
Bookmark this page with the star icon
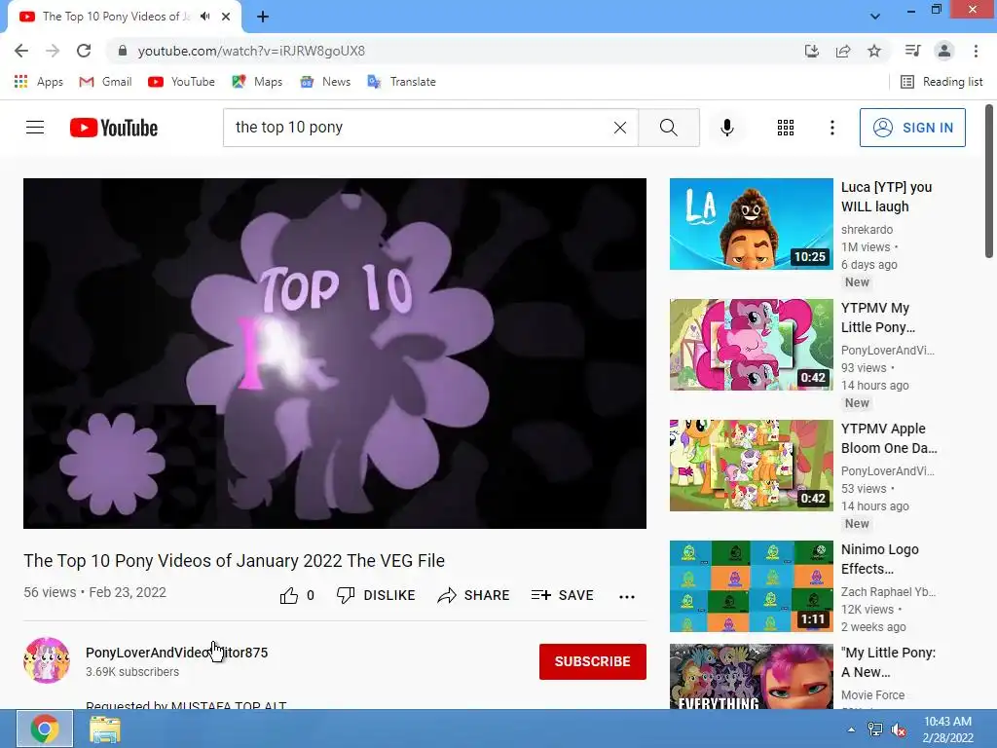click(874, 51)
